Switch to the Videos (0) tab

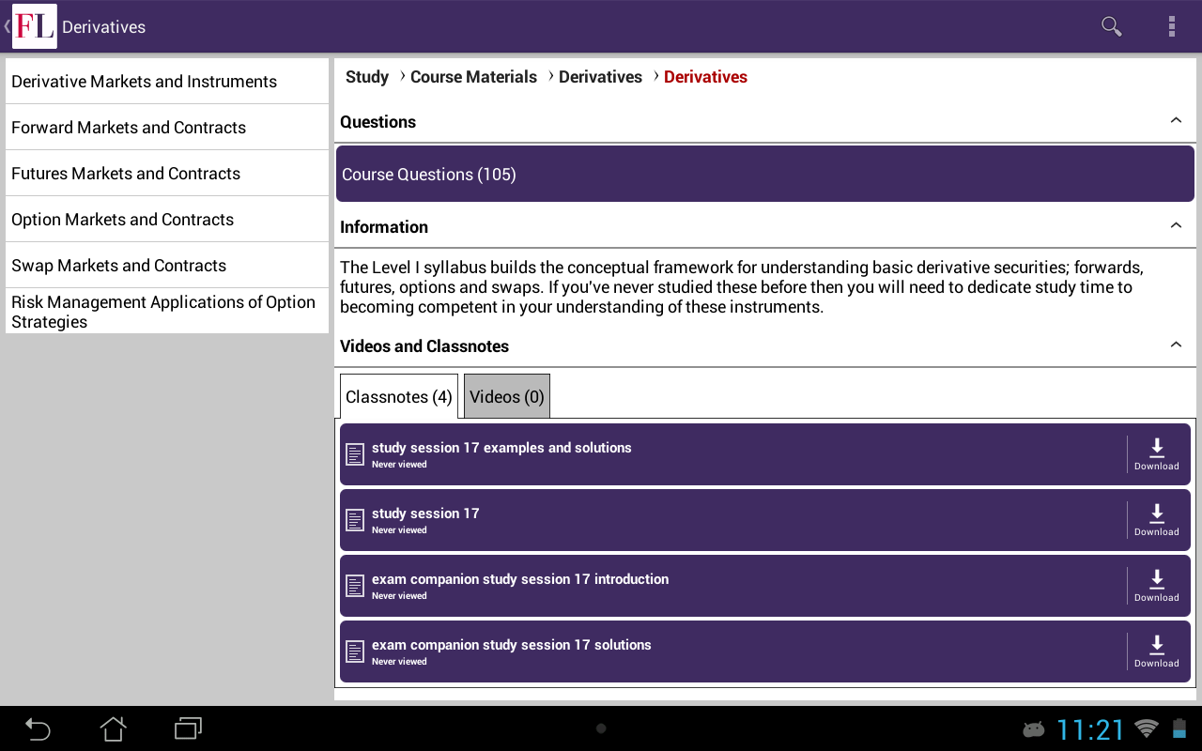506,397
